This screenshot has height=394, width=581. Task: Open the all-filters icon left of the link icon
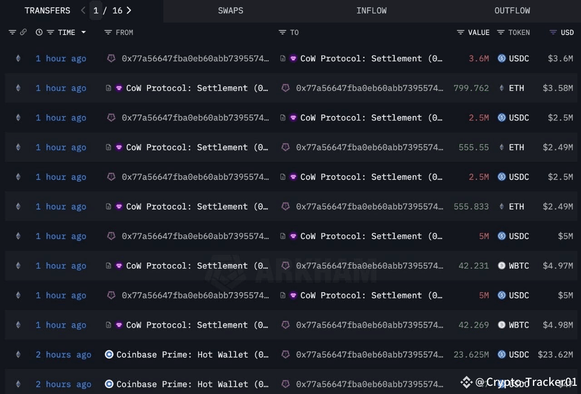tap(12, 32)
